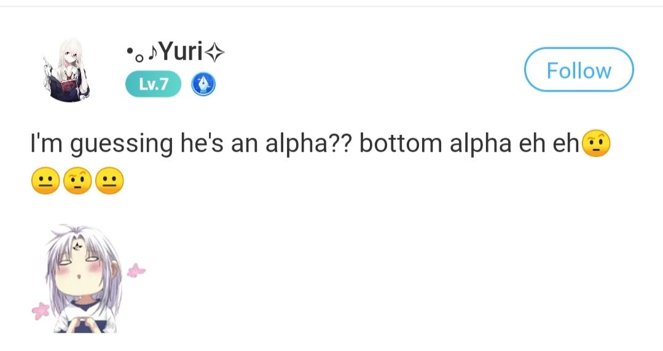Click the pink flower right of the sticker
Screen dimensions: 663x351
pos(136,270)
